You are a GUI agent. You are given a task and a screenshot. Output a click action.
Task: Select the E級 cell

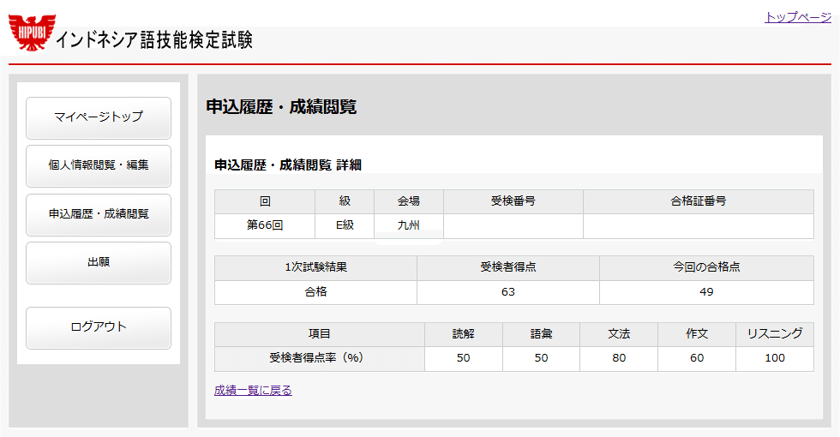pos(345,225)
